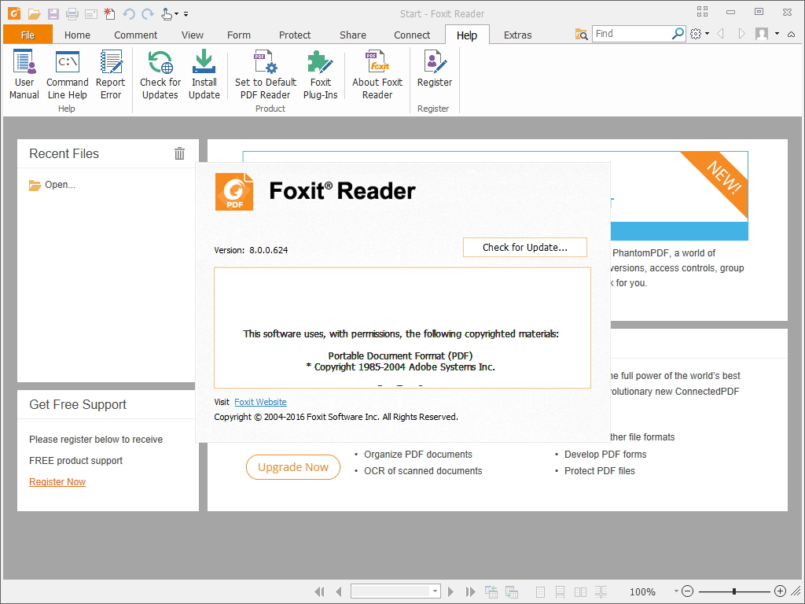This screenshot has height=604, width=805.
Task: Click the Report Error icon
Action: [x=110, y=74]
